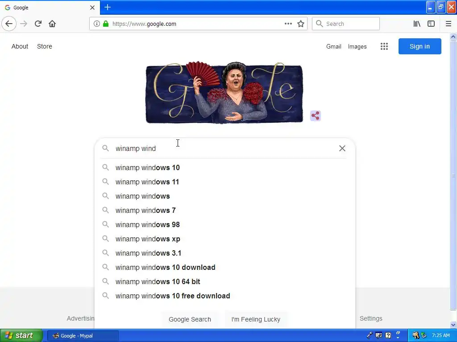Click the help question-mark tray icon

[x=388, y=335]
